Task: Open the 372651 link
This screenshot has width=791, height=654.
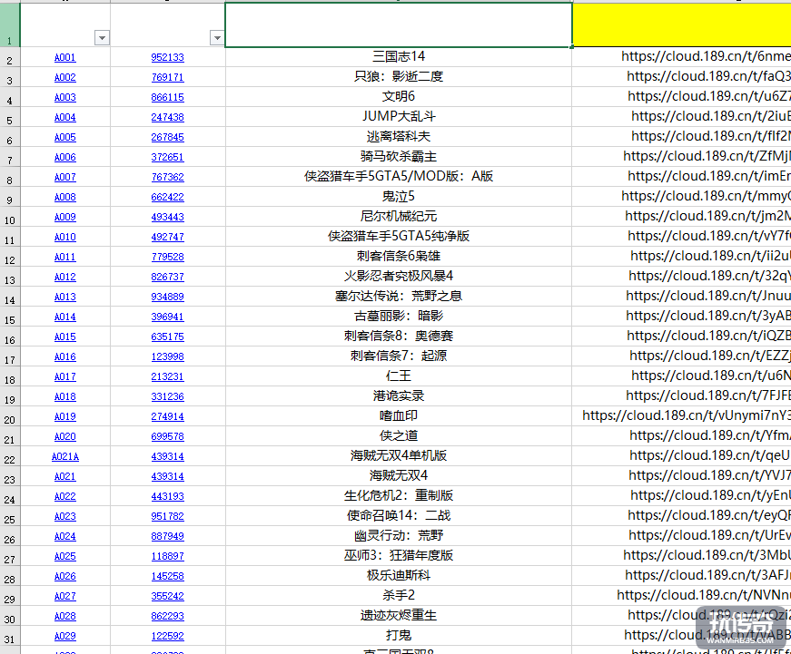Action: tap(167, 157)
